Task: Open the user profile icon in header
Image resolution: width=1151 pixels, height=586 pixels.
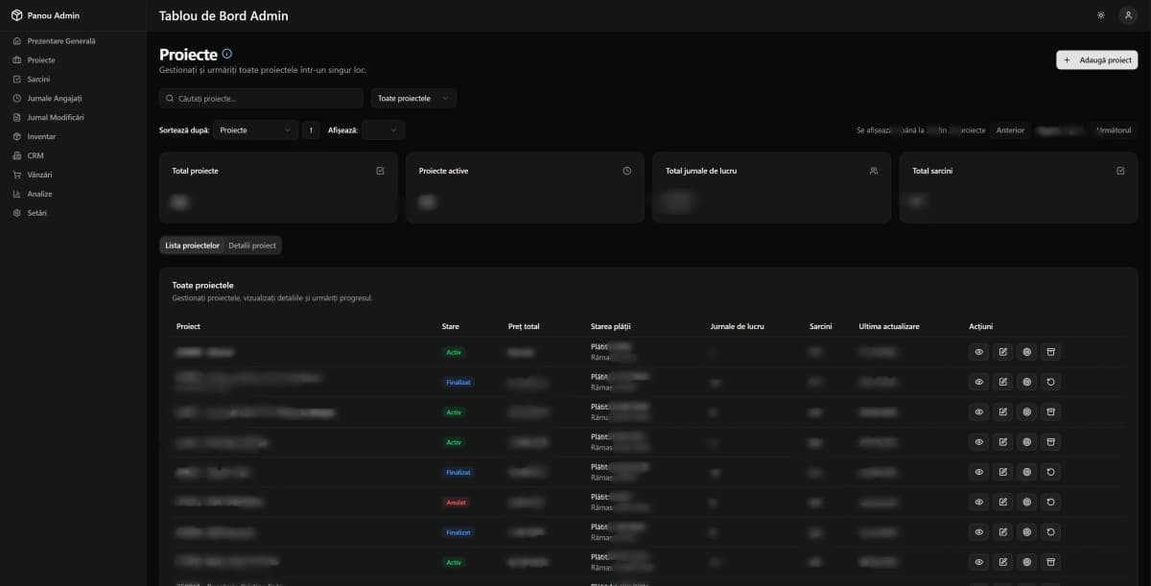Action: [x=1127, y=15]
